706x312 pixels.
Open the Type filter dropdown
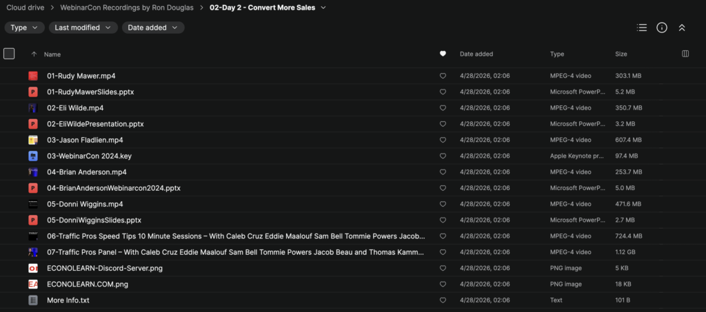click(25, 28)
